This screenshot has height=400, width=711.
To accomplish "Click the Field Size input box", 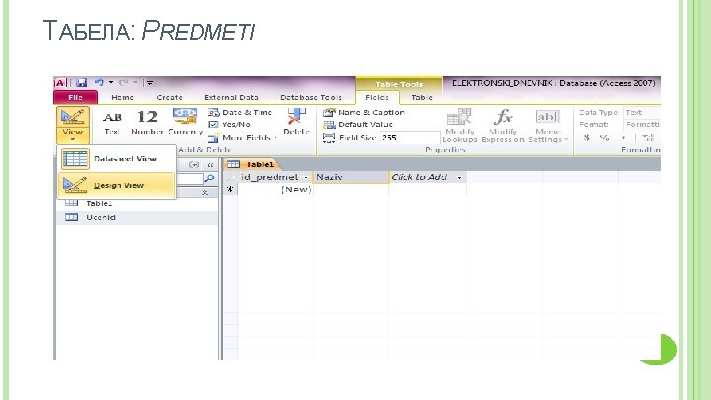I will pyautogui.click(x=410, y=138).
